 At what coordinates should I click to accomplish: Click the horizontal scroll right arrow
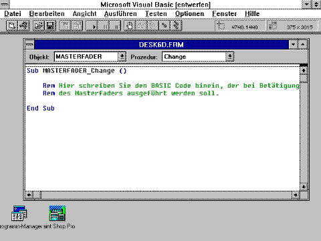pos(296,195)
